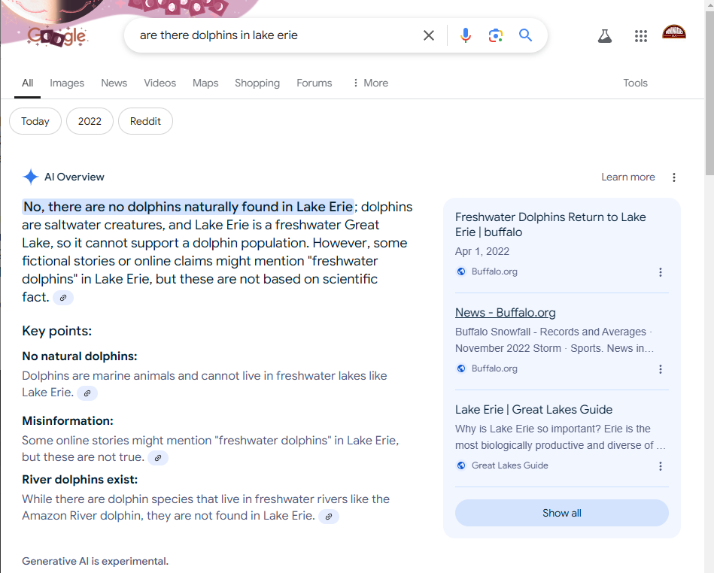
Task: Open the Tools filter options
Action: tap(635, 83)
